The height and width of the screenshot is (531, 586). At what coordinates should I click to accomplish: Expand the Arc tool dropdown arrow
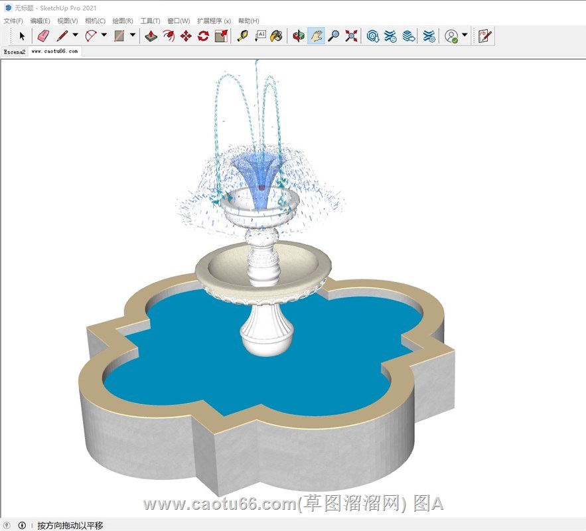pos(104,36)
